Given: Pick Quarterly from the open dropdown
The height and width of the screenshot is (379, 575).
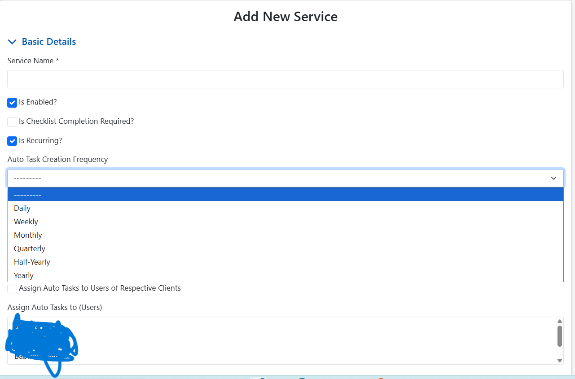Looking at the screenshot, I should pos(29,248).
